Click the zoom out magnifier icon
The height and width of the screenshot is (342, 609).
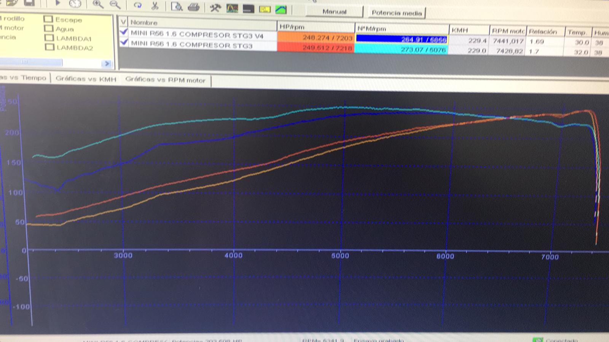click(115, 5)
